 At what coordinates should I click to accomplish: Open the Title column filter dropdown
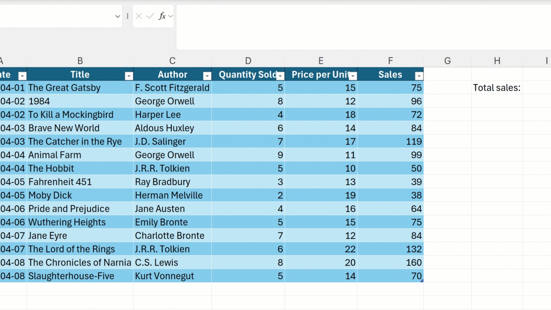click(129, 76)
